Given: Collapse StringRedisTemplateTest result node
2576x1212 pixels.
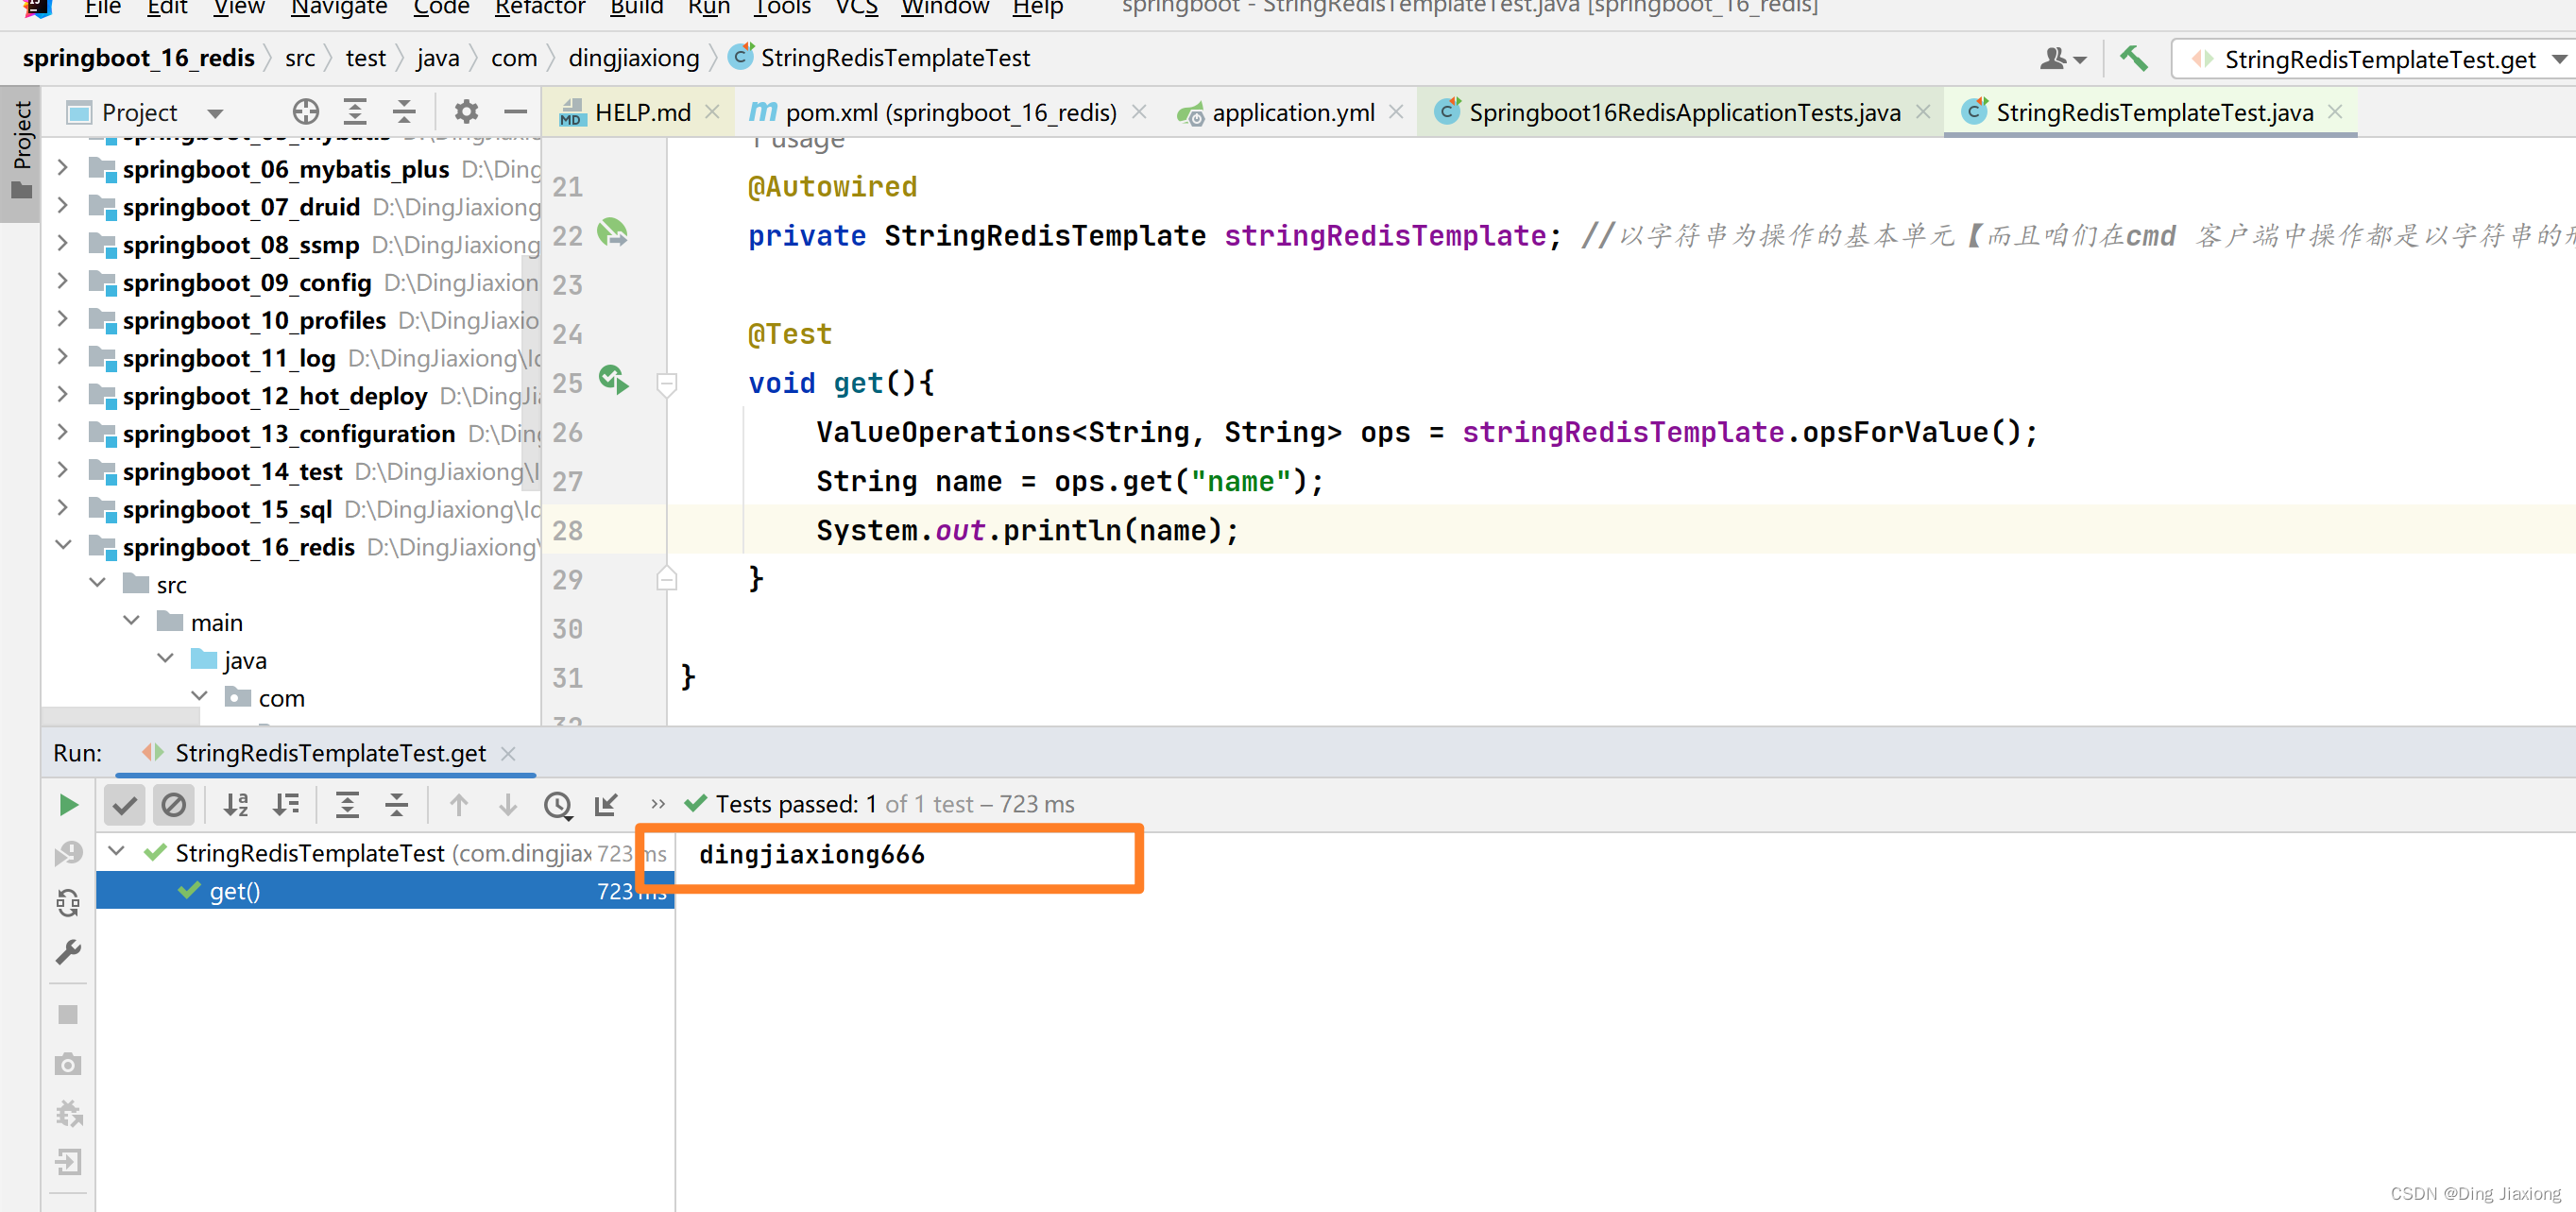Looking at the screenshot, I should coord(116,852).
